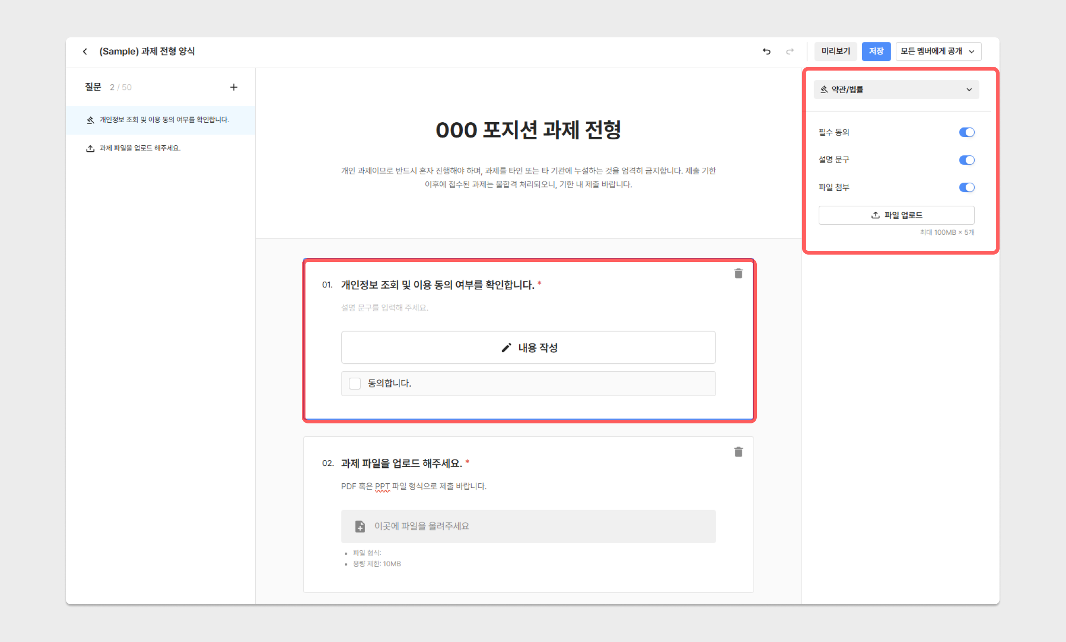Click the 설명 문구를 입력해 주세요 field

coord(384,308)
